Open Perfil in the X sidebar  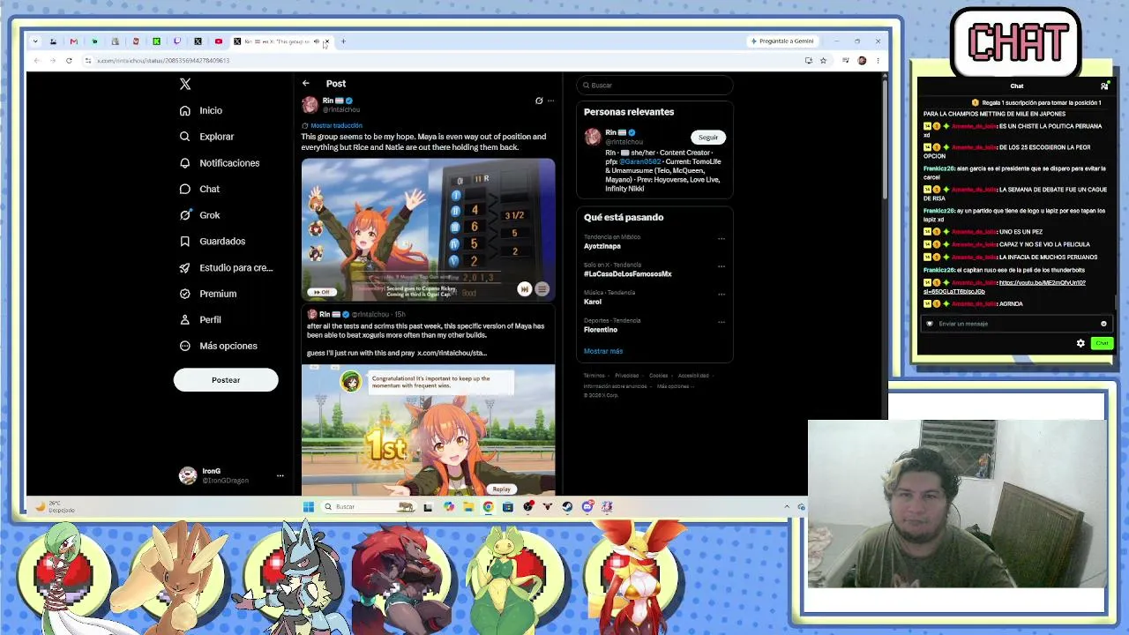[200, 319]
